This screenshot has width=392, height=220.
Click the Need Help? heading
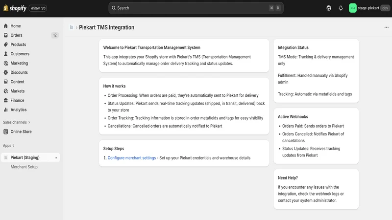[288, 178]
